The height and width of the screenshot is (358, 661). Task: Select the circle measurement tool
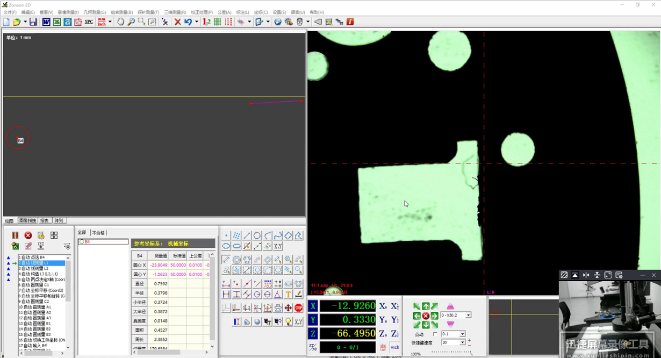point(257,235)
